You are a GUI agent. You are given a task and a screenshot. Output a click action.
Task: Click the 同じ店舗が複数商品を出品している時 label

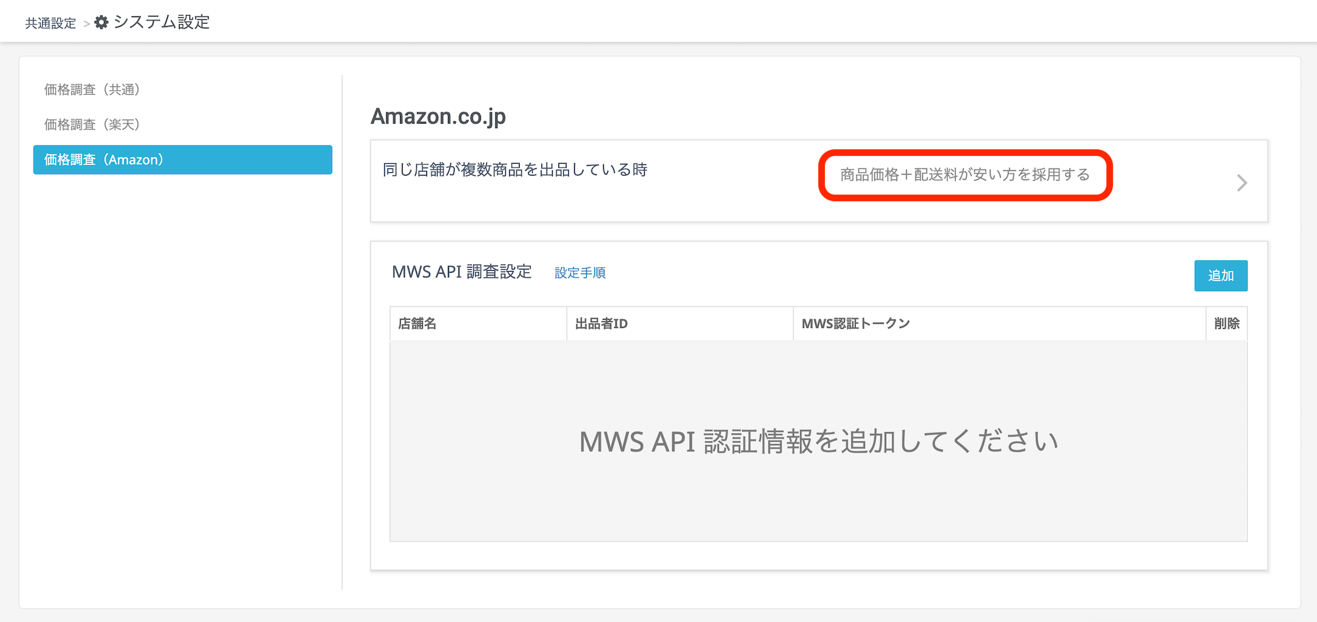point(514,170)
